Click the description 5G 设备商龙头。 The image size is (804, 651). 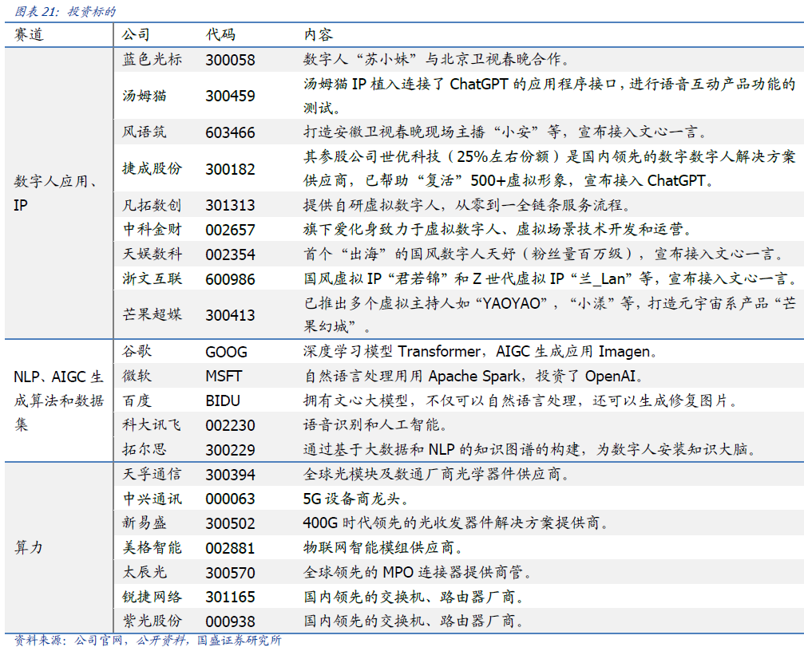tap(356, 499)
